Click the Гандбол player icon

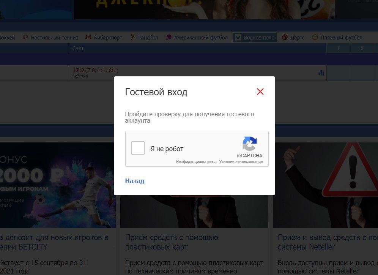tap(132, 37)
